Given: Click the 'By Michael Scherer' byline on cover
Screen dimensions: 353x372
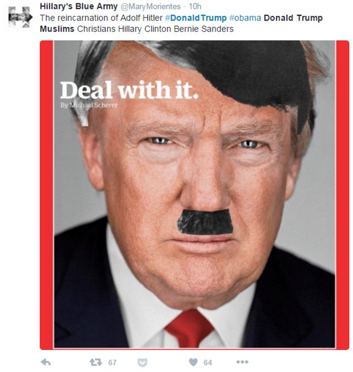Looking at the screenshot, I should click(x=89, y=105).
